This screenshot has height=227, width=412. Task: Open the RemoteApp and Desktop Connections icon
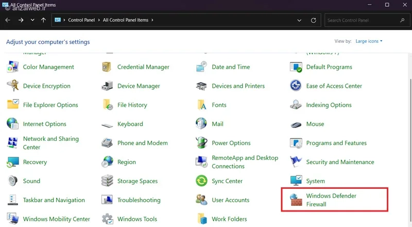[x=201, y=161]
